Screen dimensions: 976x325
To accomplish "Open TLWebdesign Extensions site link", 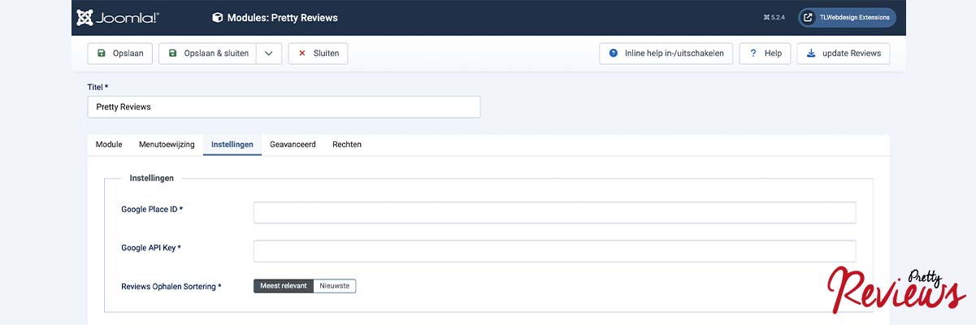I will pos(847,17).
